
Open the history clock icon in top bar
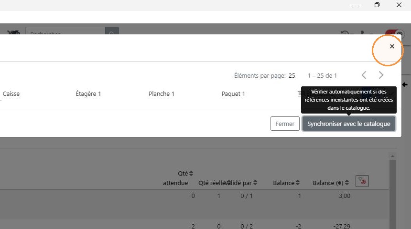pos(345,32)
